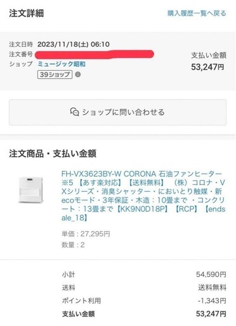Image resolution: width=236 pixels, height=326 pixels.
Task: Click the 注文詳細 page heading
Action: [x=27, y=13]
